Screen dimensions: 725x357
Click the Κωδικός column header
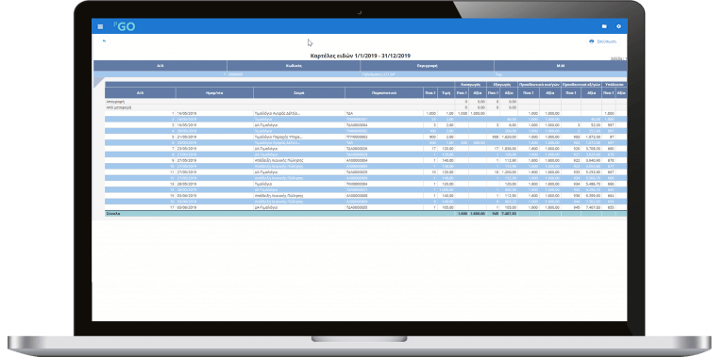pos(294,66)
